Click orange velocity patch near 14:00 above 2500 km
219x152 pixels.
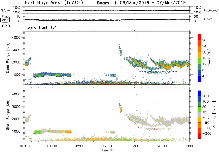121,110
